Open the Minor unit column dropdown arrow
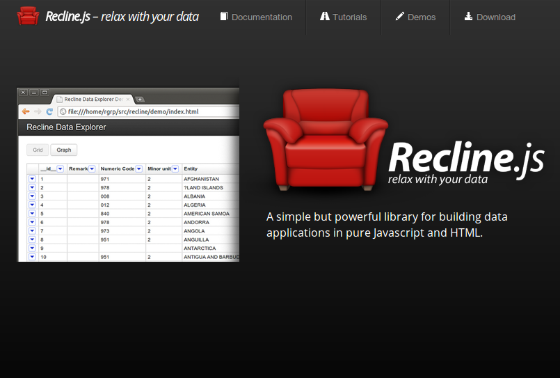The width and height of the screenshot is (560, 378). pyautogui.click(x=175, y=168)
